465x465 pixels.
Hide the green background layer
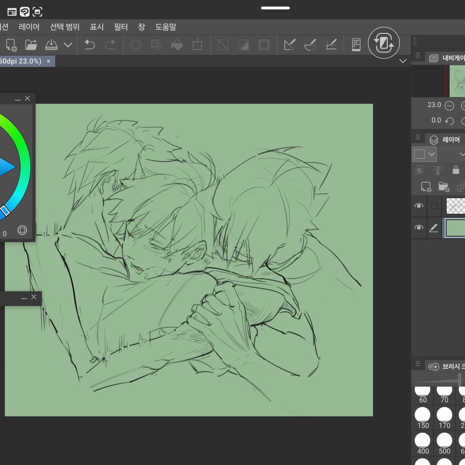tap(418, 227)
